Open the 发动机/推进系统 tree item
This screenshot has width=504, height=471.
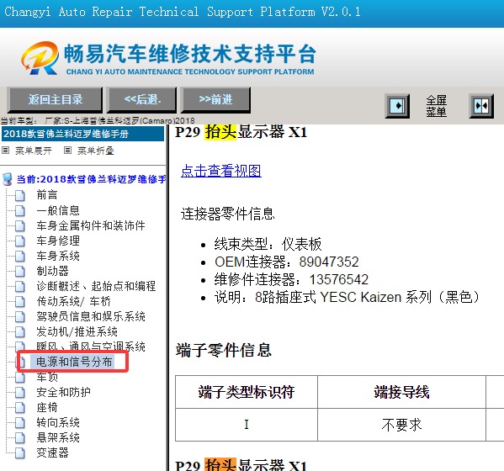pos(77,331)
